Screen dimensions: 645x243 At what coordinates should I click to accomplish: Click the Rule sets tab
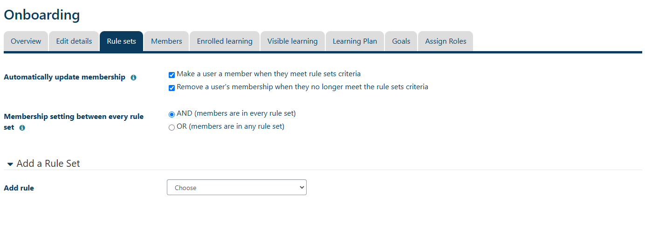click(121, 41)
